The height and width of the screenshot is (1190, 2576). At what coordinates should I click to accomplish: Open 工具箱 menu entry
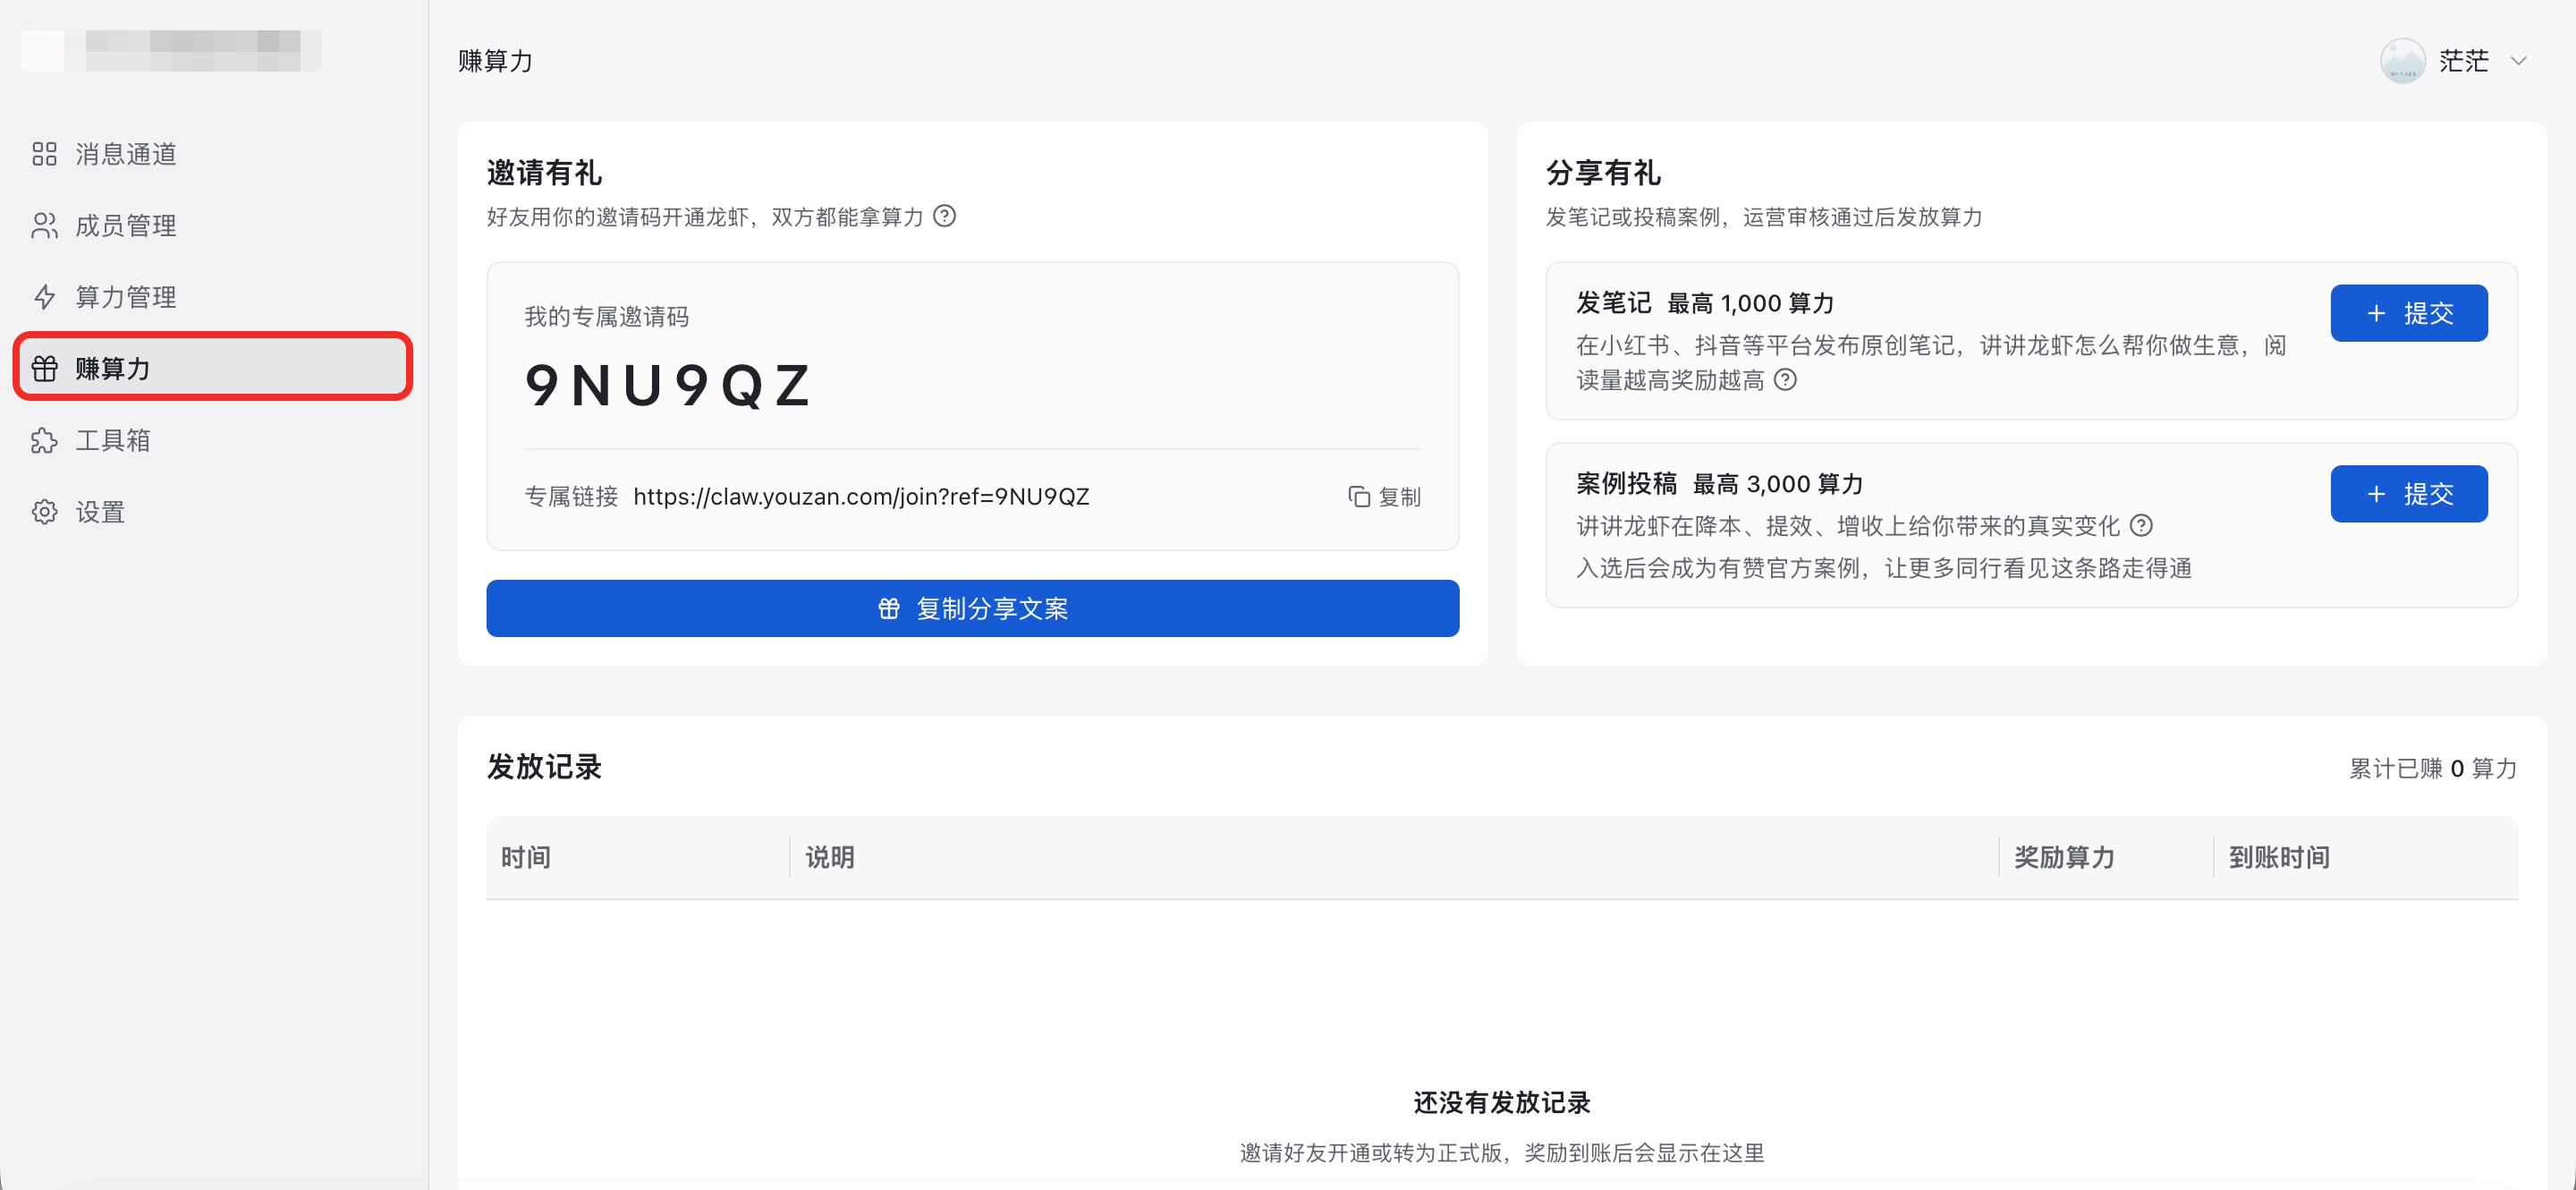click(213, 441)
